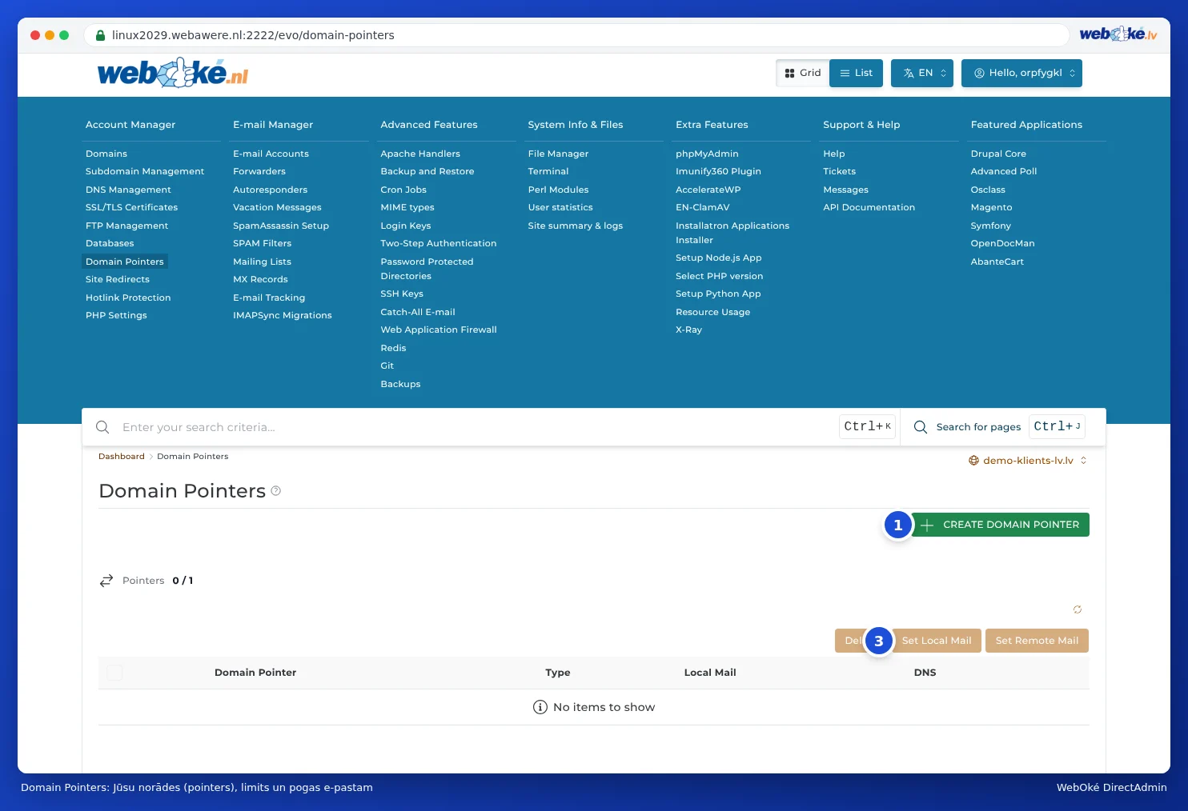Screen dimensions: 1188x811
Task: Open phpMyAdmin under Extra Features
Action: coord(707,154)
